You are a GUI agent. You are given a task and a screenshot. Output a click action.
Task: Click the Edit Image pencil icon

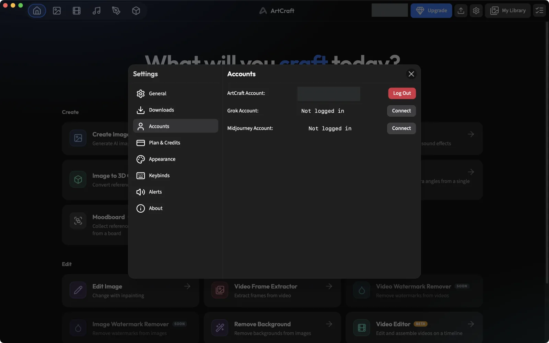click(78, 290)
